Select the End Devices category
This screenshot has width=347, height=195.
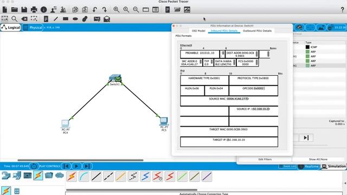tap(17, 175)
